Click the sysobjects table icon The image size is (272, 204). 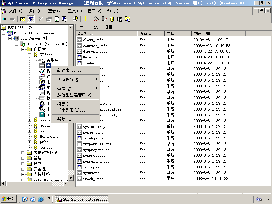(x=79, y=138)
